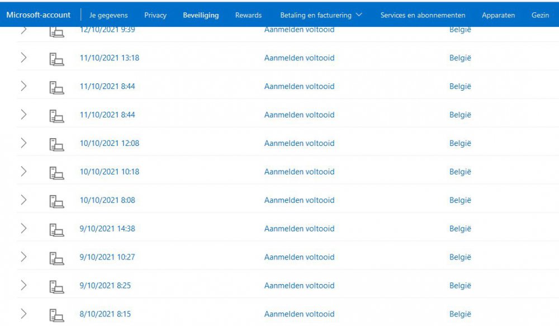Click Aanmelden voltooid for 10/10/2021 8:08
559x326 pixels.
pyautogui.click(x=299, y=200)
